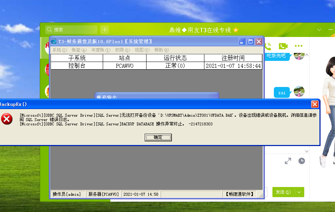The image size is (335, 212).
Task: Click the 2021-01-07 14:58 status bar date
Action: tap(141, 194)
